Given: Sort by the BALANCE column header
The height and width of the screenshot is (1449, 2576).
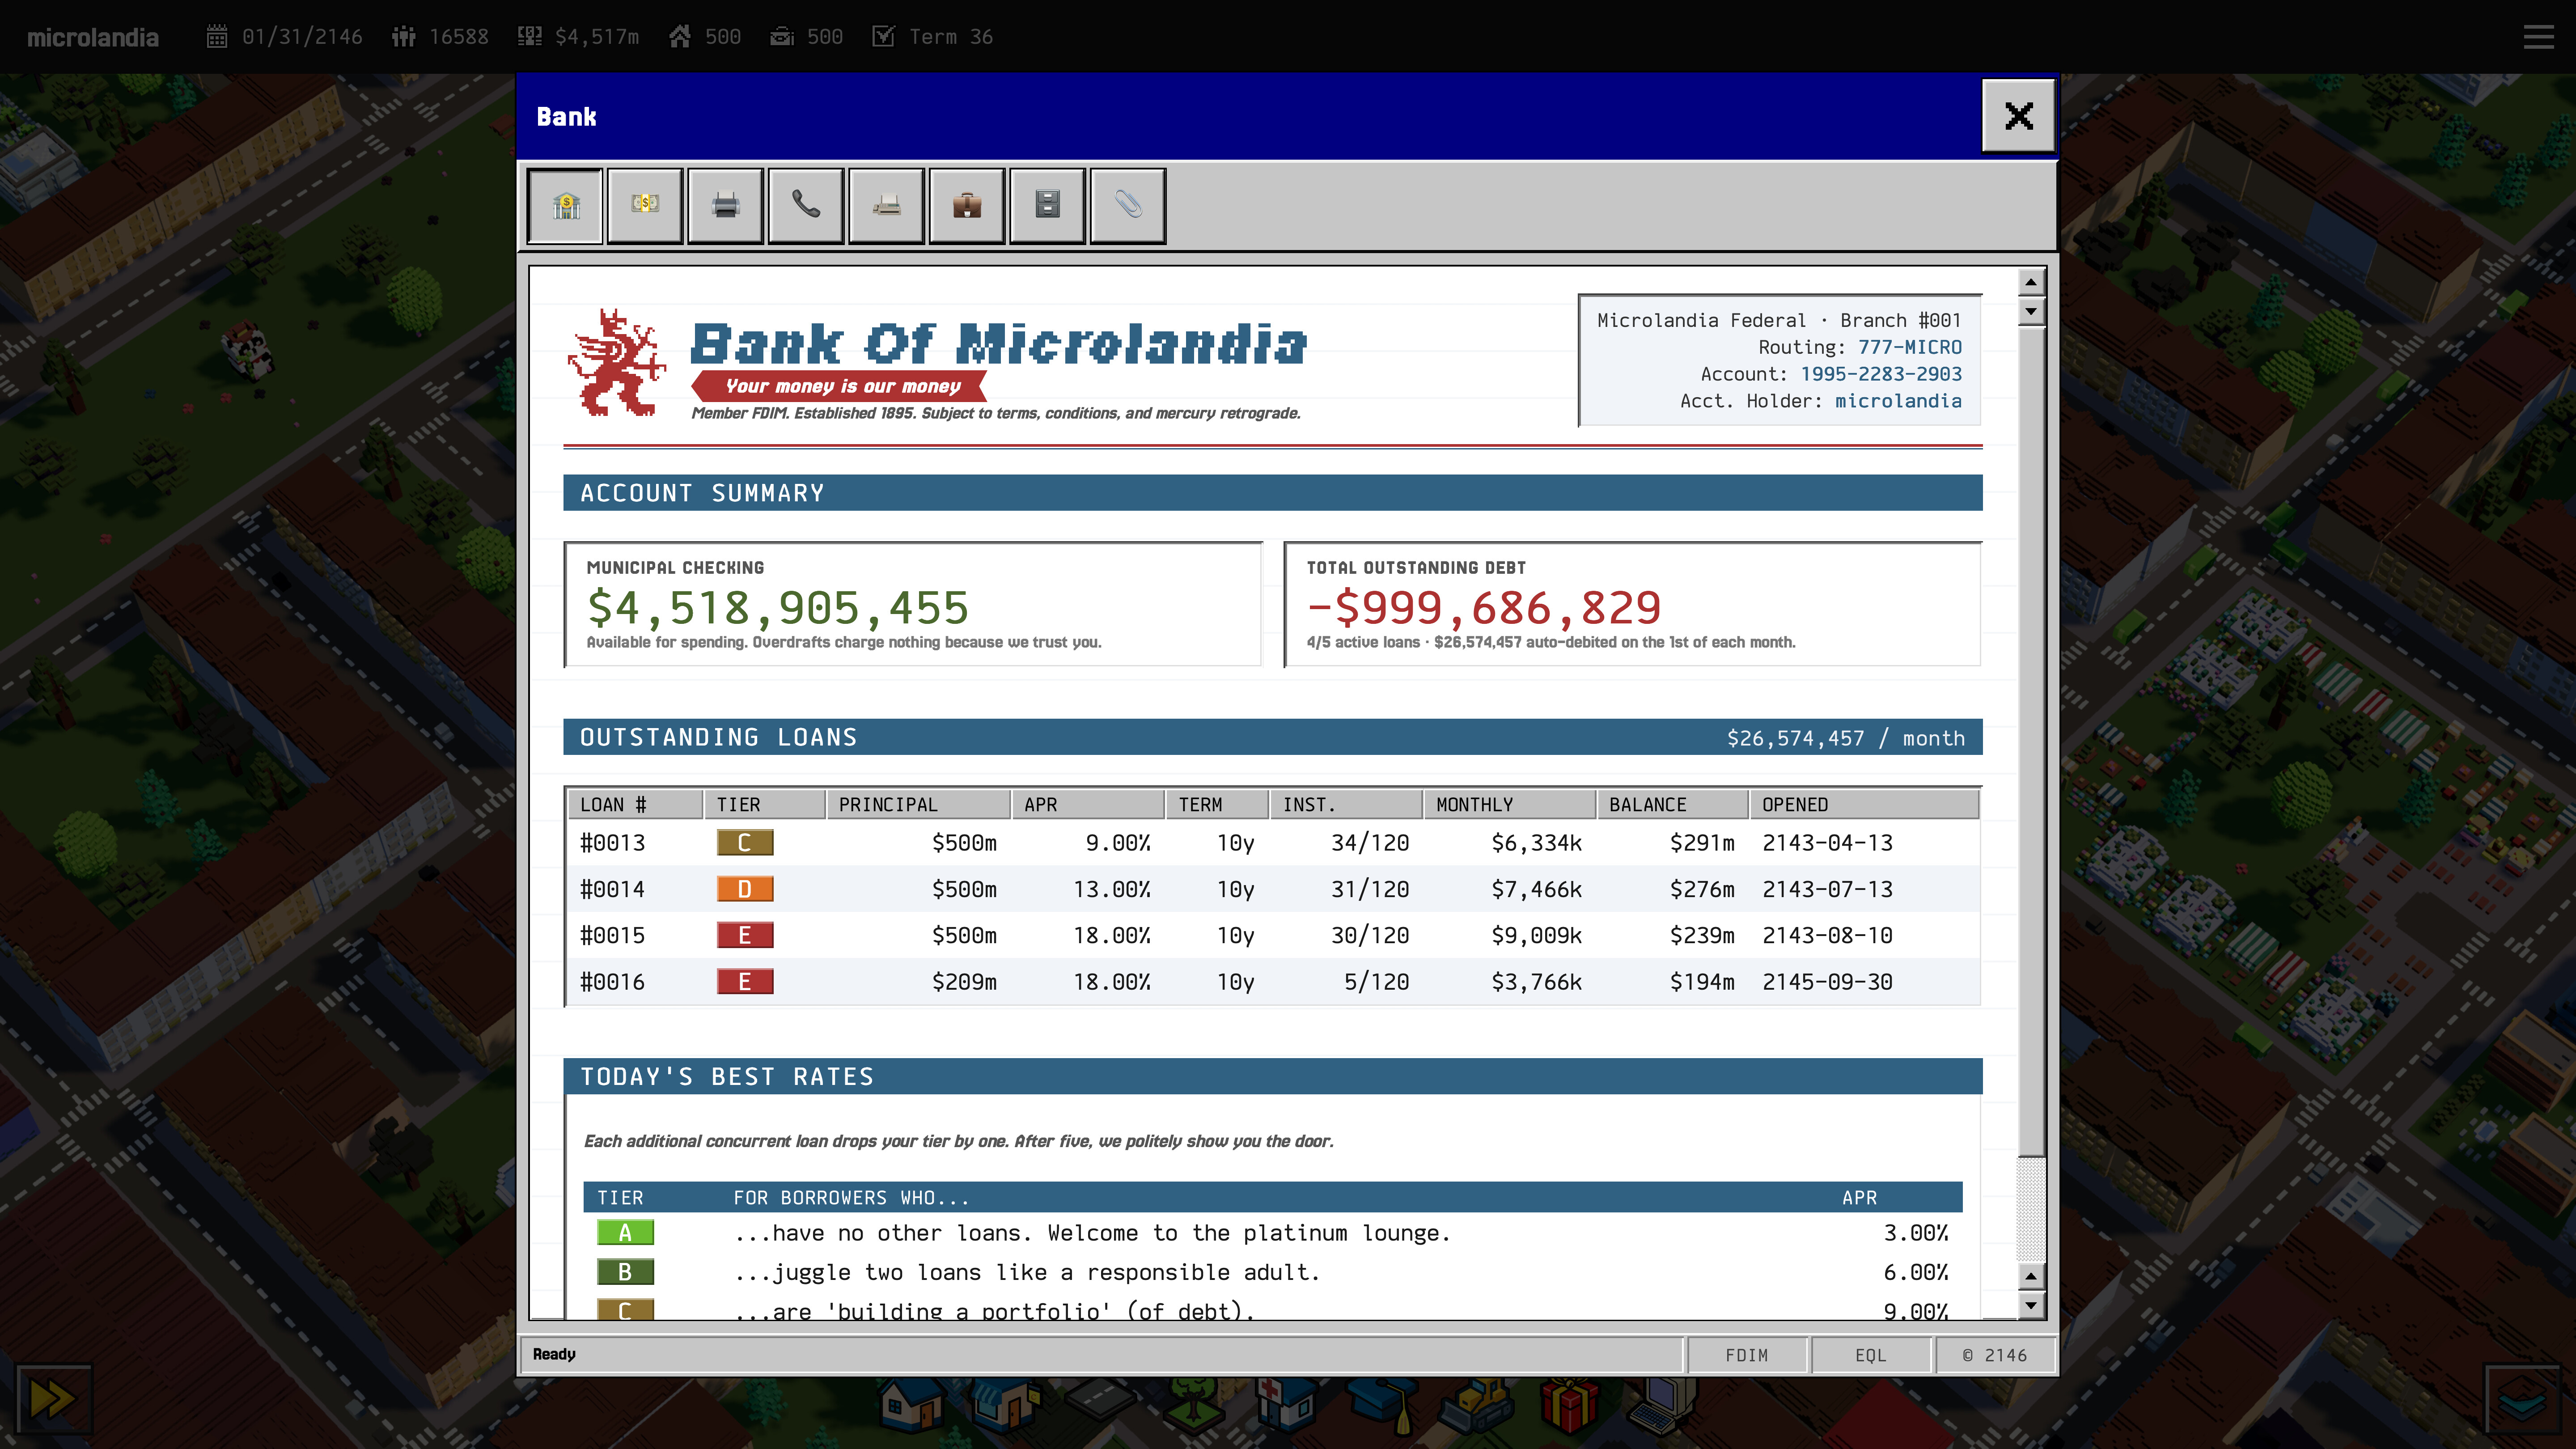Looking at the screenshot, I should 1673,805.
